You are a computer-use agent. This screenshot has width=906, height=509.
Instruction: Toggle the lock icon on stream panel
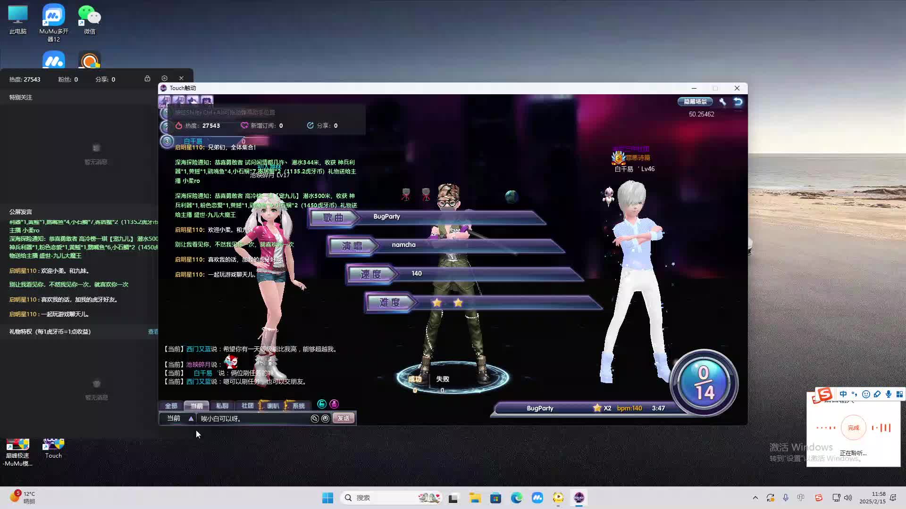click(147, 78)
